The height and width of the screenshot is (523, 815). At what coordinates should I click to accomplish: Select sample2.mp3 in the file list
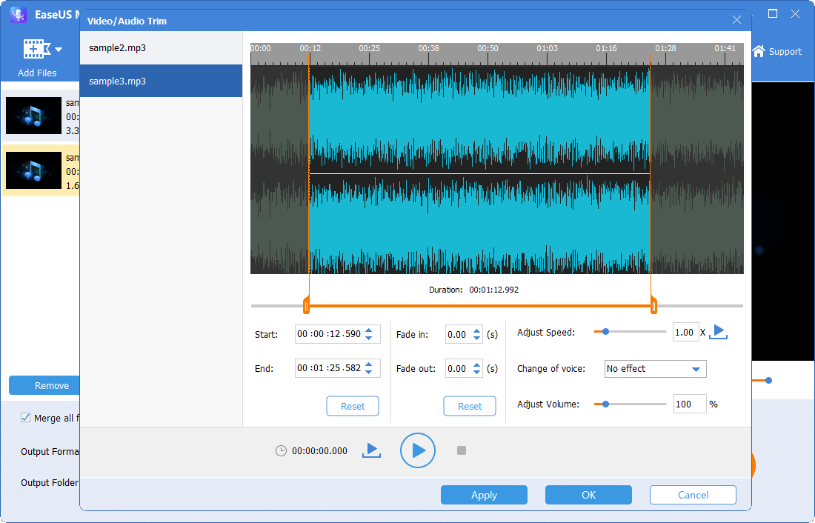[x=161, y=48]
